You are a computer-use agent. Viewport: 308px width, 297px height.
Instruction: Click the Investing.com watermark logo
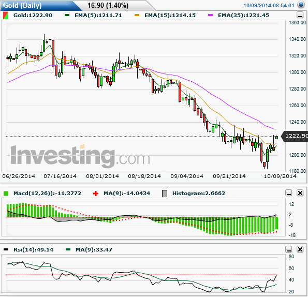(x=80, y=156)
